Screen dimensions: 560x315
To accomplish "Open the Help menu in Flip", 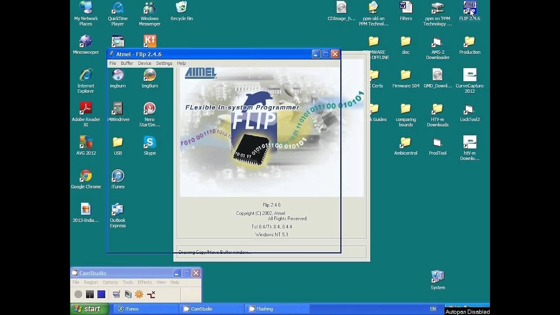I will point(181,63).
